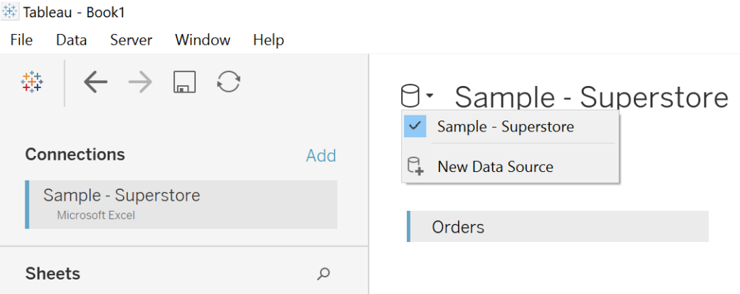Open the Window menu
Image resolution: width=740 pixels, height=294 pixels.
[202, 40]
